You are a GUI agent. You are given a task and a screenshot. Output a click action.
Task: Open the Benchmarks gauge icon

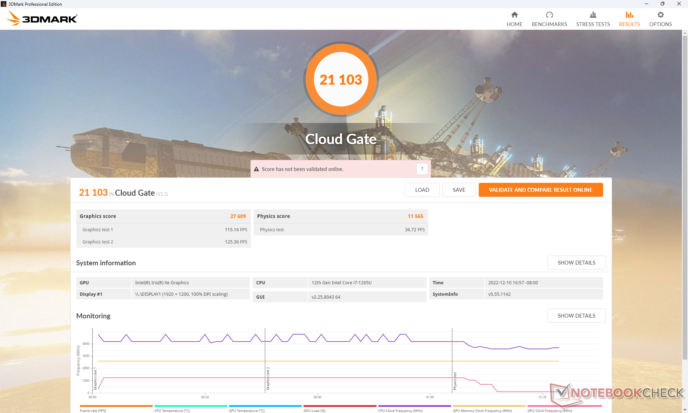[549, 15]
